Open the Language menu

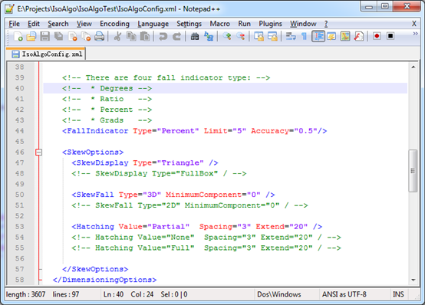(x=153, y=24)
